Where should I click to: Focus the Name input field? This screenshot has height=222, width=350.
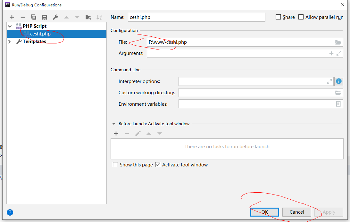click(196, 17)
